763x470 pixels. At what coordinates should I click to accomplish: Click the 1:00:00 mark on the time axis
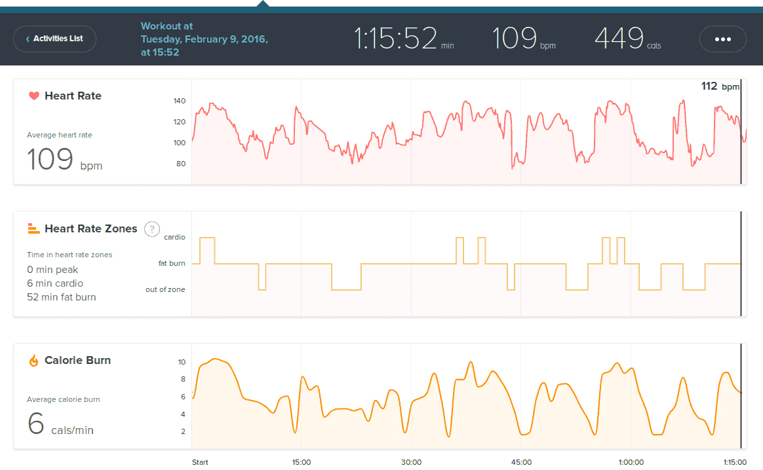(x=631, y=462)
